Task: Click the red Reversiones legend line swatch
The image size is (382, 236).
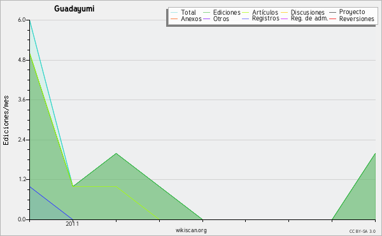Action: coord(332,18)
